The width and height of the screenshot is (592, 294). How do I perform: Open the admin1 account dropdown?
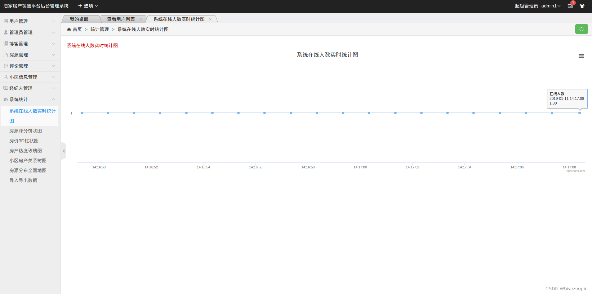pyautogui.click(x=551, y=6)
